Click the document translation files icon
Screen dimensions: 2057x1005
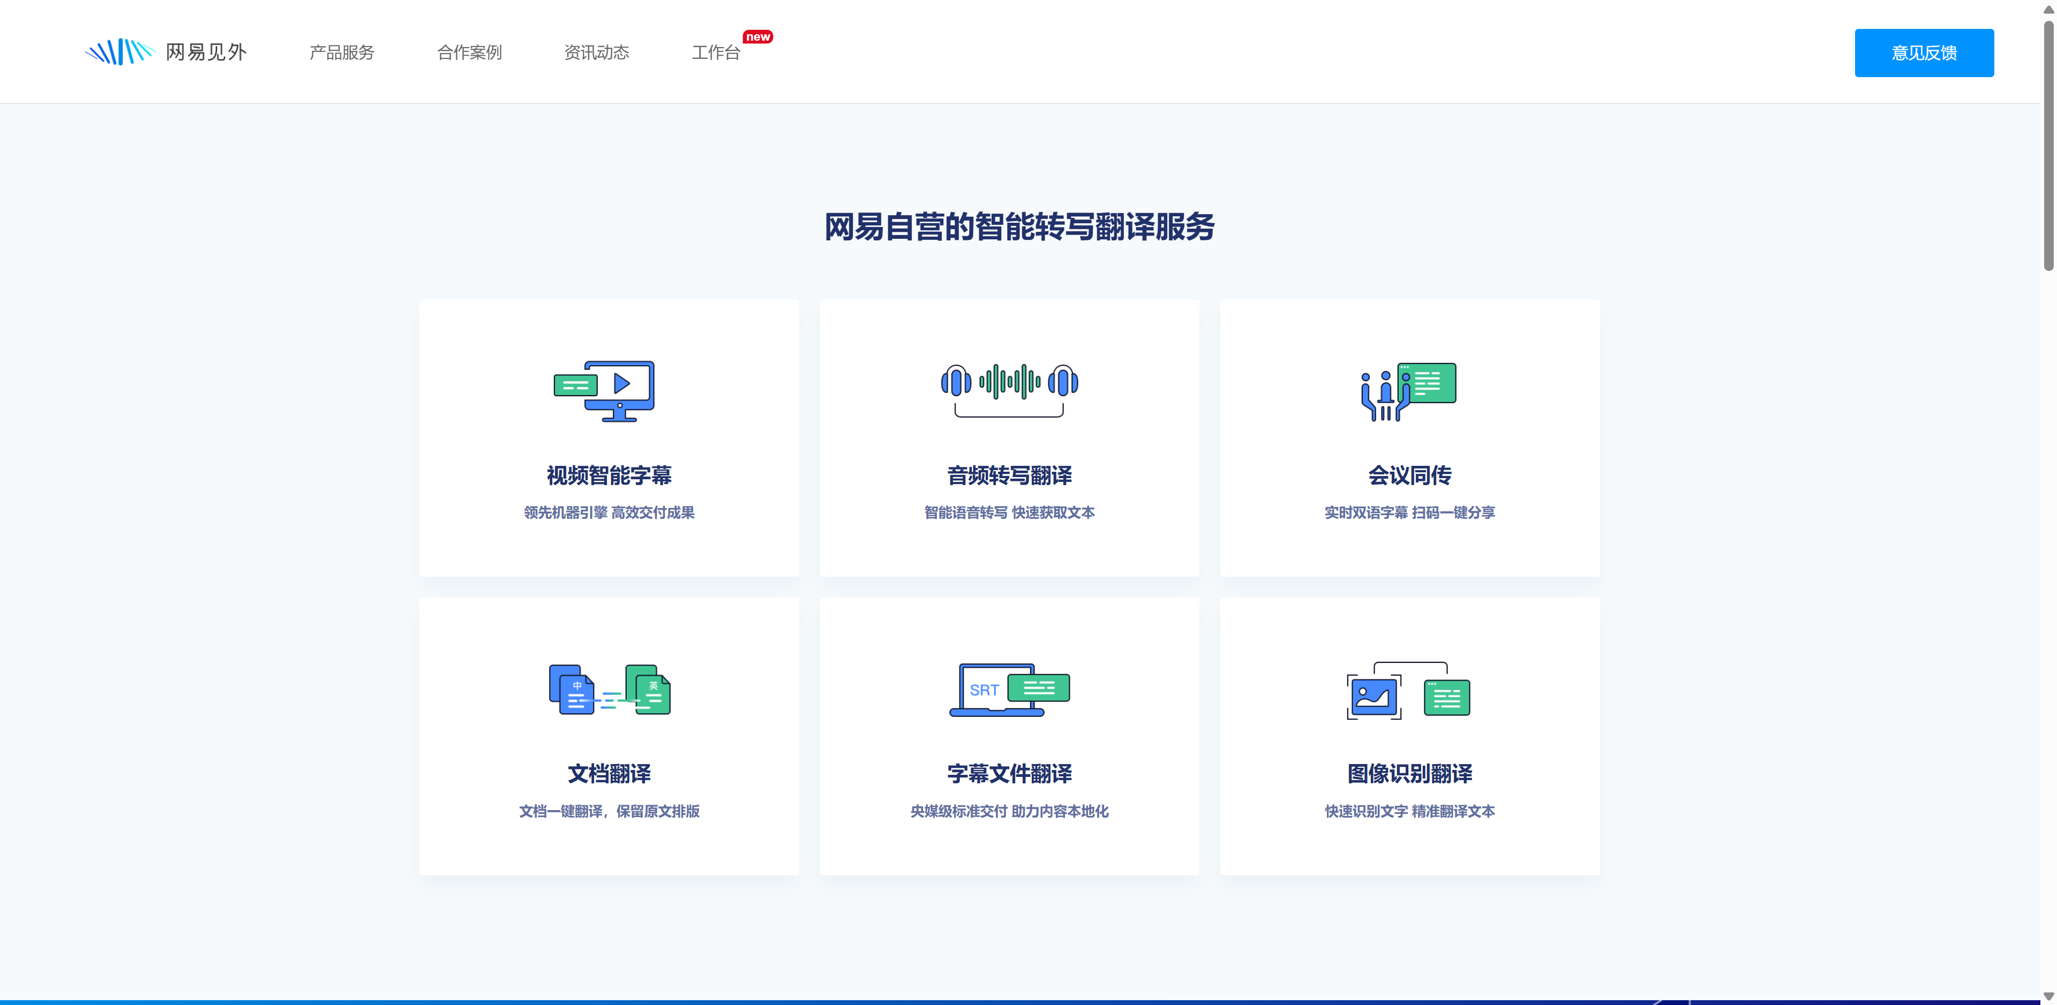click(609, 690)
